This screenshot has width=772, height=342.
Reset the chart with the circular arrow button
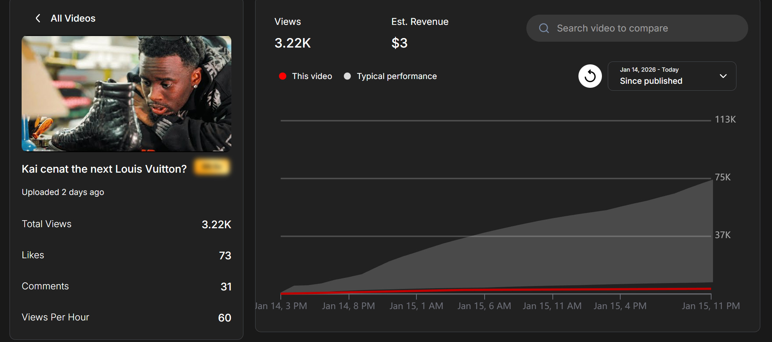click(x=590, y=76)
